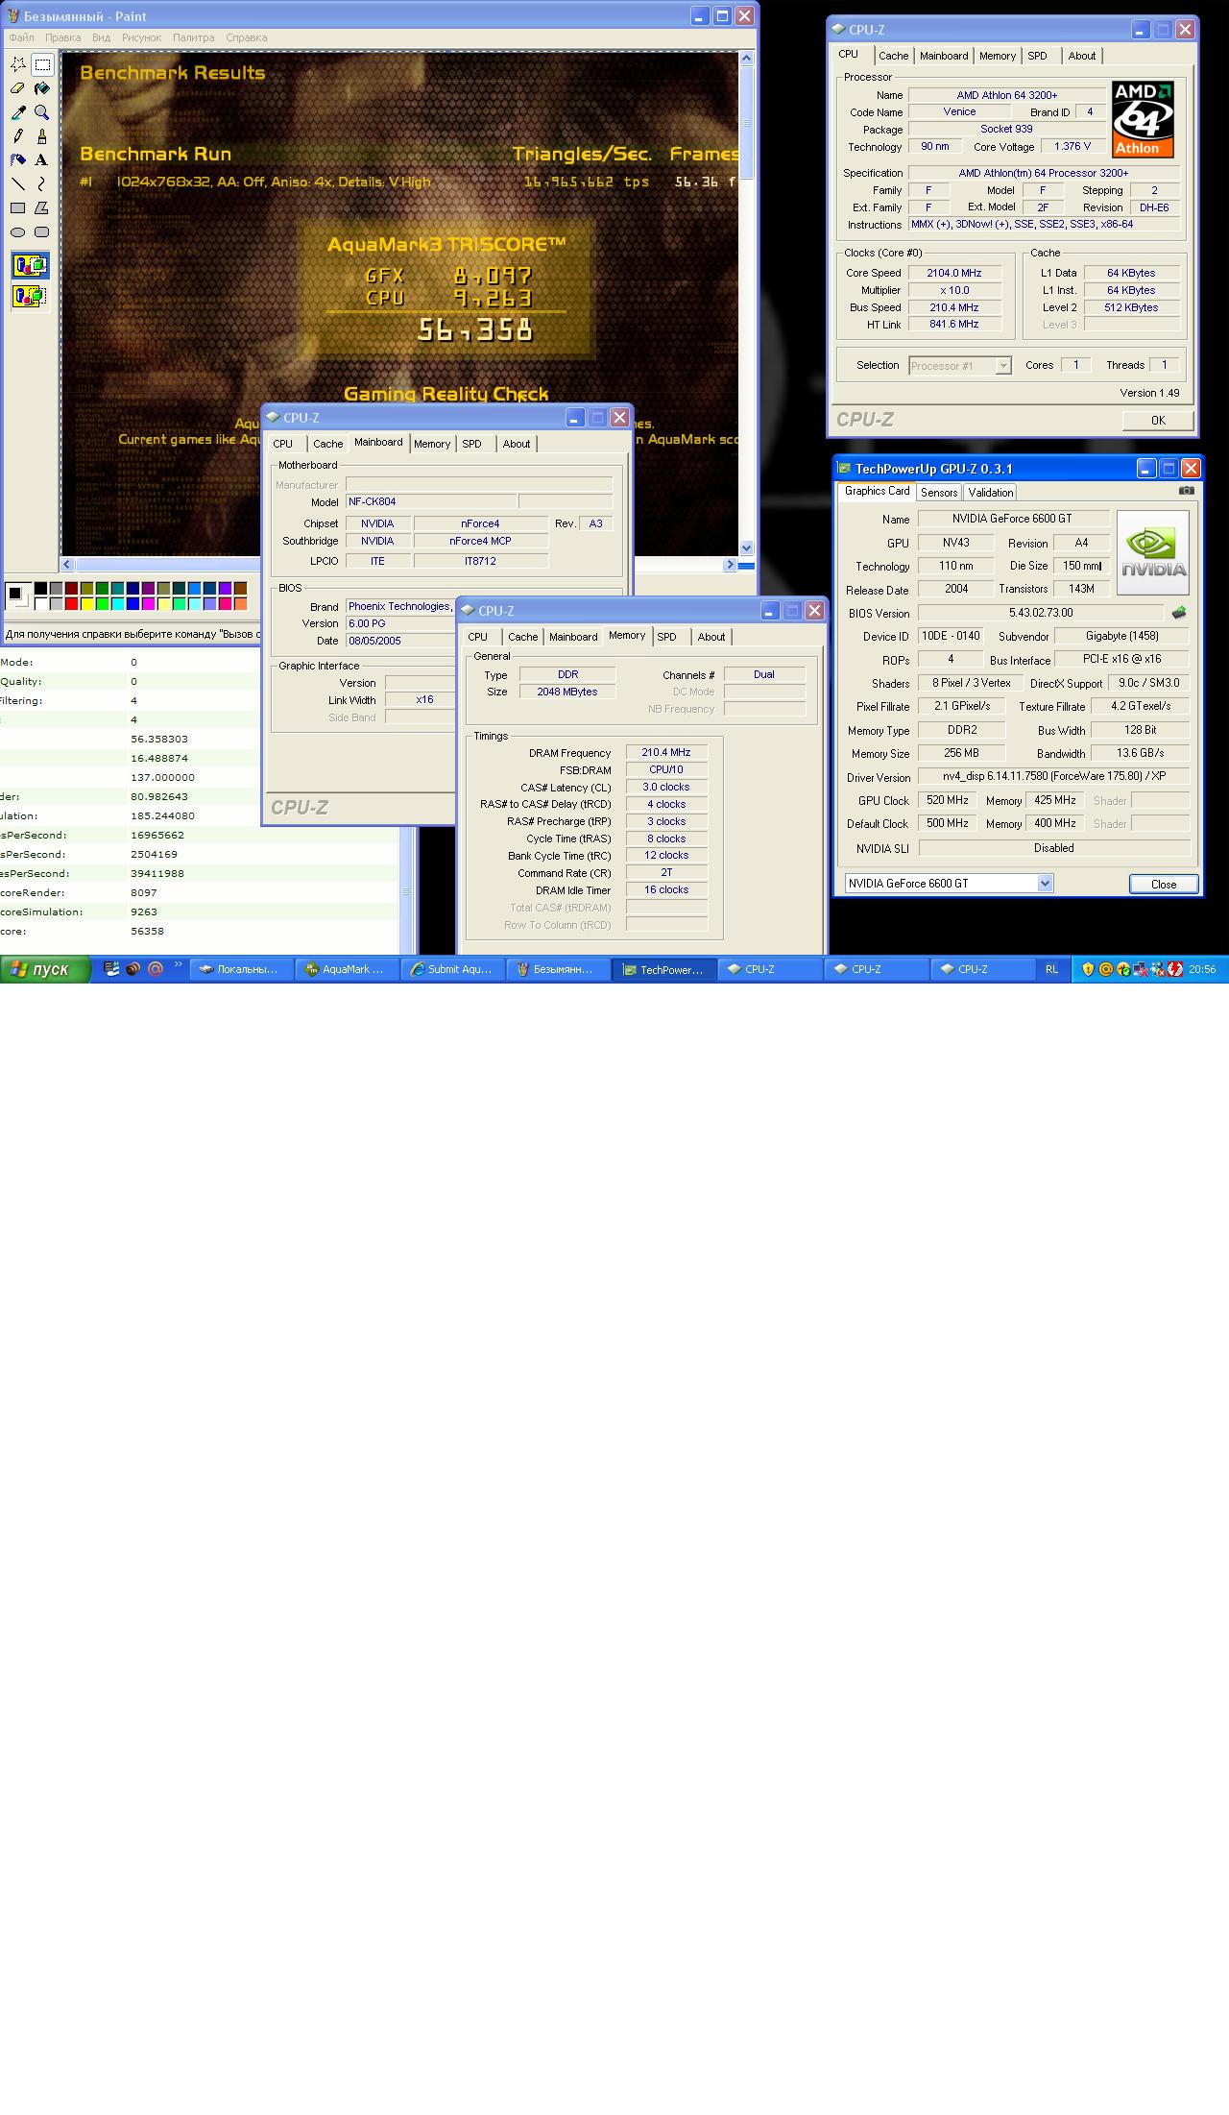Choose the straight Line tool
The image size is (1229, 2115).
pyautogui.click(x=18, y=184)
